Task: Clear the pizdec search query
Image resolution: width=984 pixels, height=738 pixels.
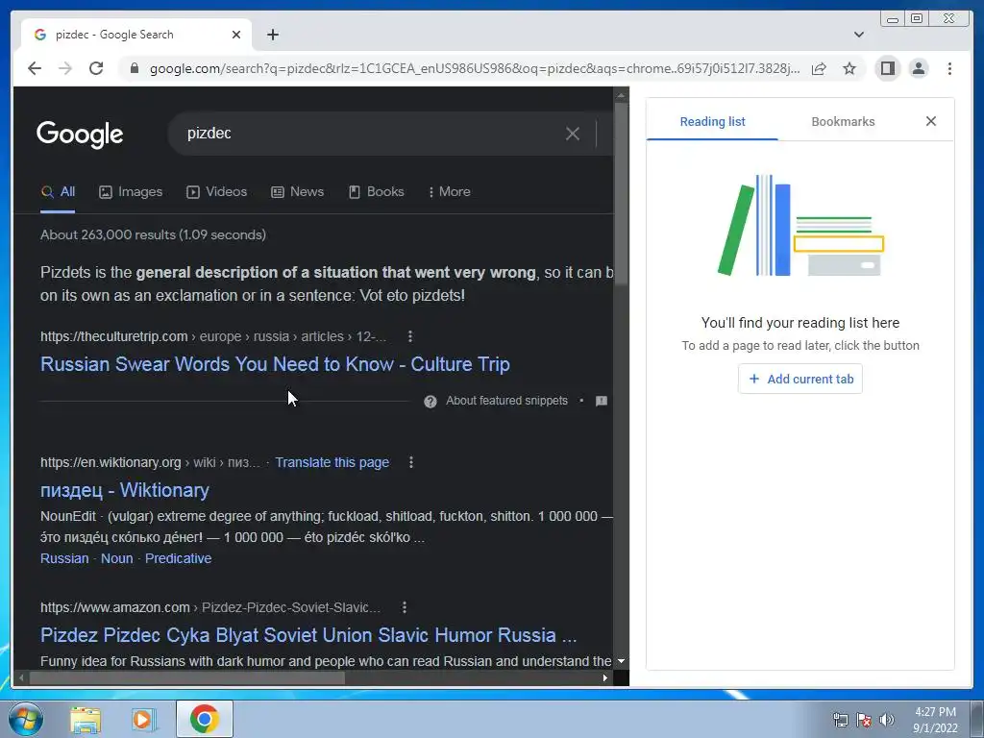Action: [x=573, y=134]
